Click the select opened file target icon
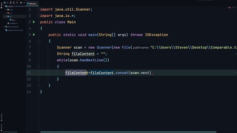Image resolution: width=237 pixels, height=133 pixels. tap(10, 3)
